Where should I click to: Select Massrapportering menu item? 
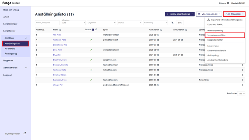[215, 31]
